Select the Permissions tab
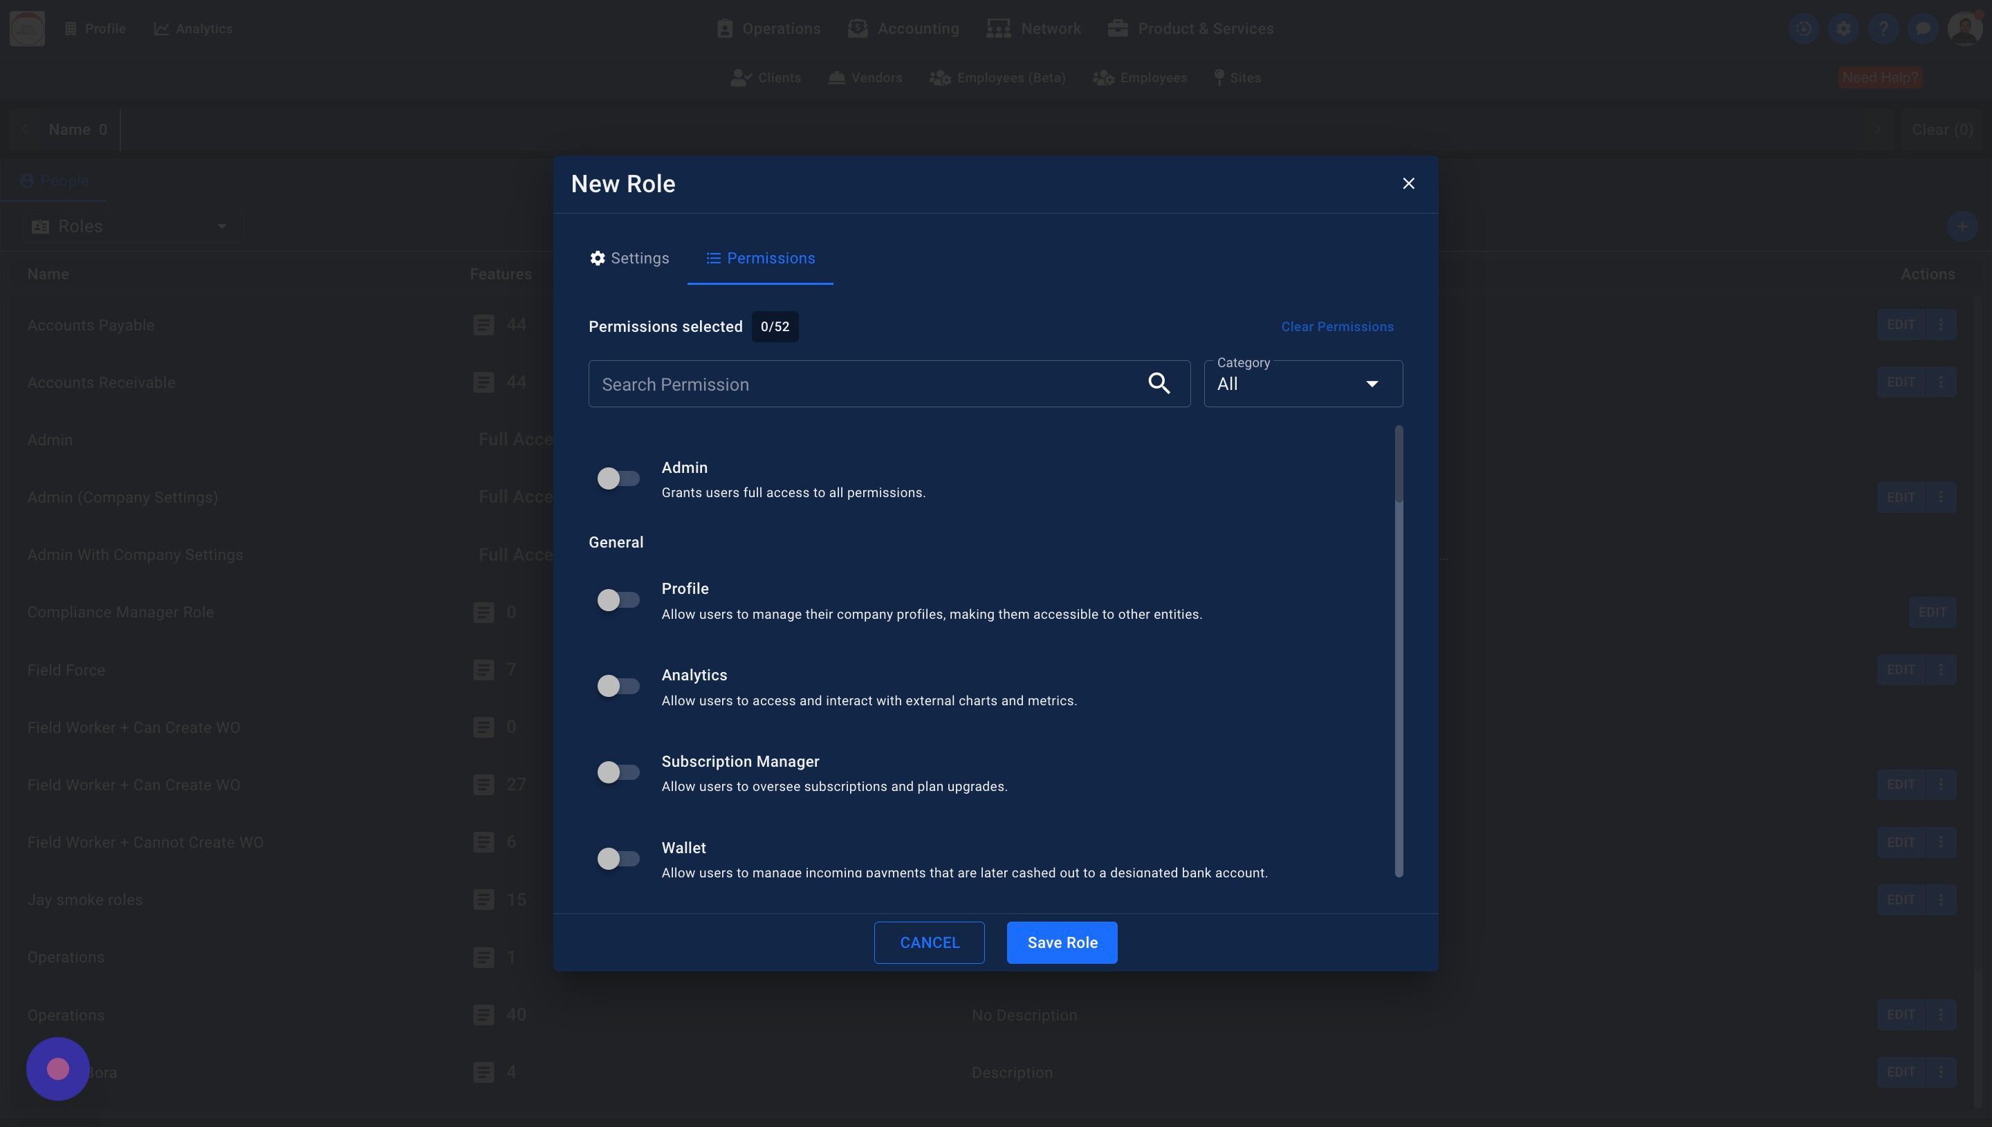This screenshot has width=1992, height=1127. 760,258
